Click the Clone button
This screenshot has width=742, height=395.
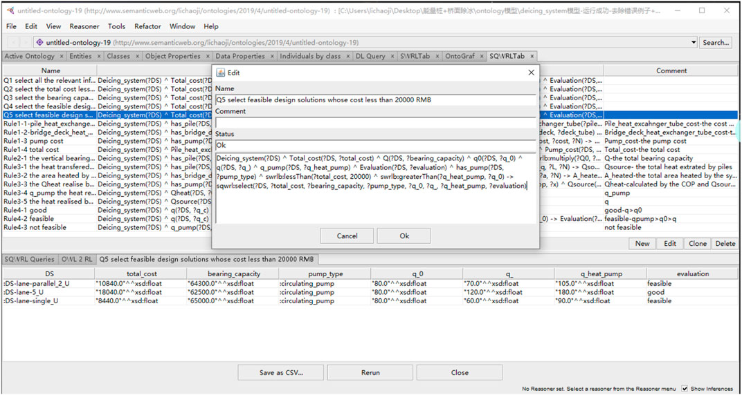[x=698, y=244]
